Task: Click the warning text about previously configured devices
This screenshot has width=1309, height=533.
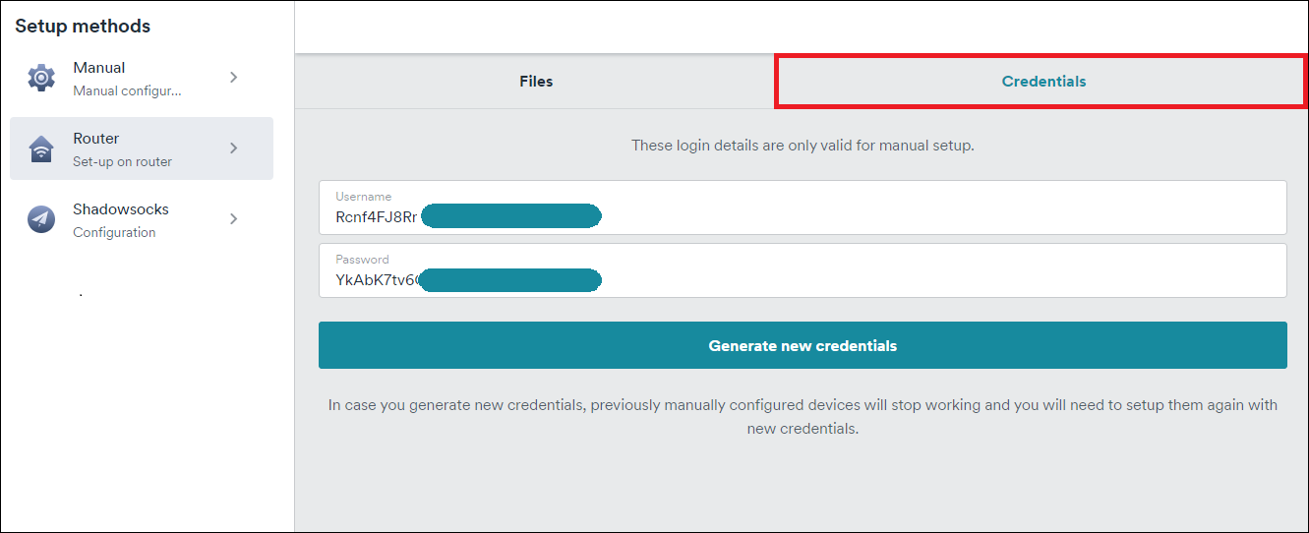Action: tap(803, 417)
